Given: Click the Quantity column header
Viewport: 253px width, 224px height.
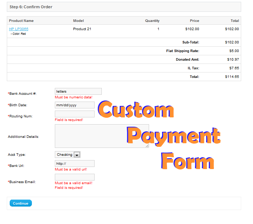Looking at the screenshot, I should coord(152,21).
